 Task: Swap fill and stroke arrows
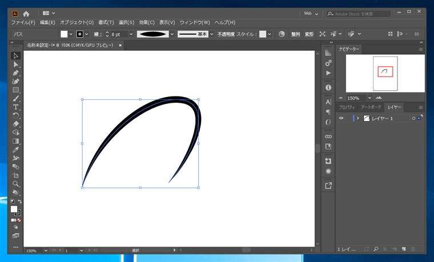click(19, 201)
